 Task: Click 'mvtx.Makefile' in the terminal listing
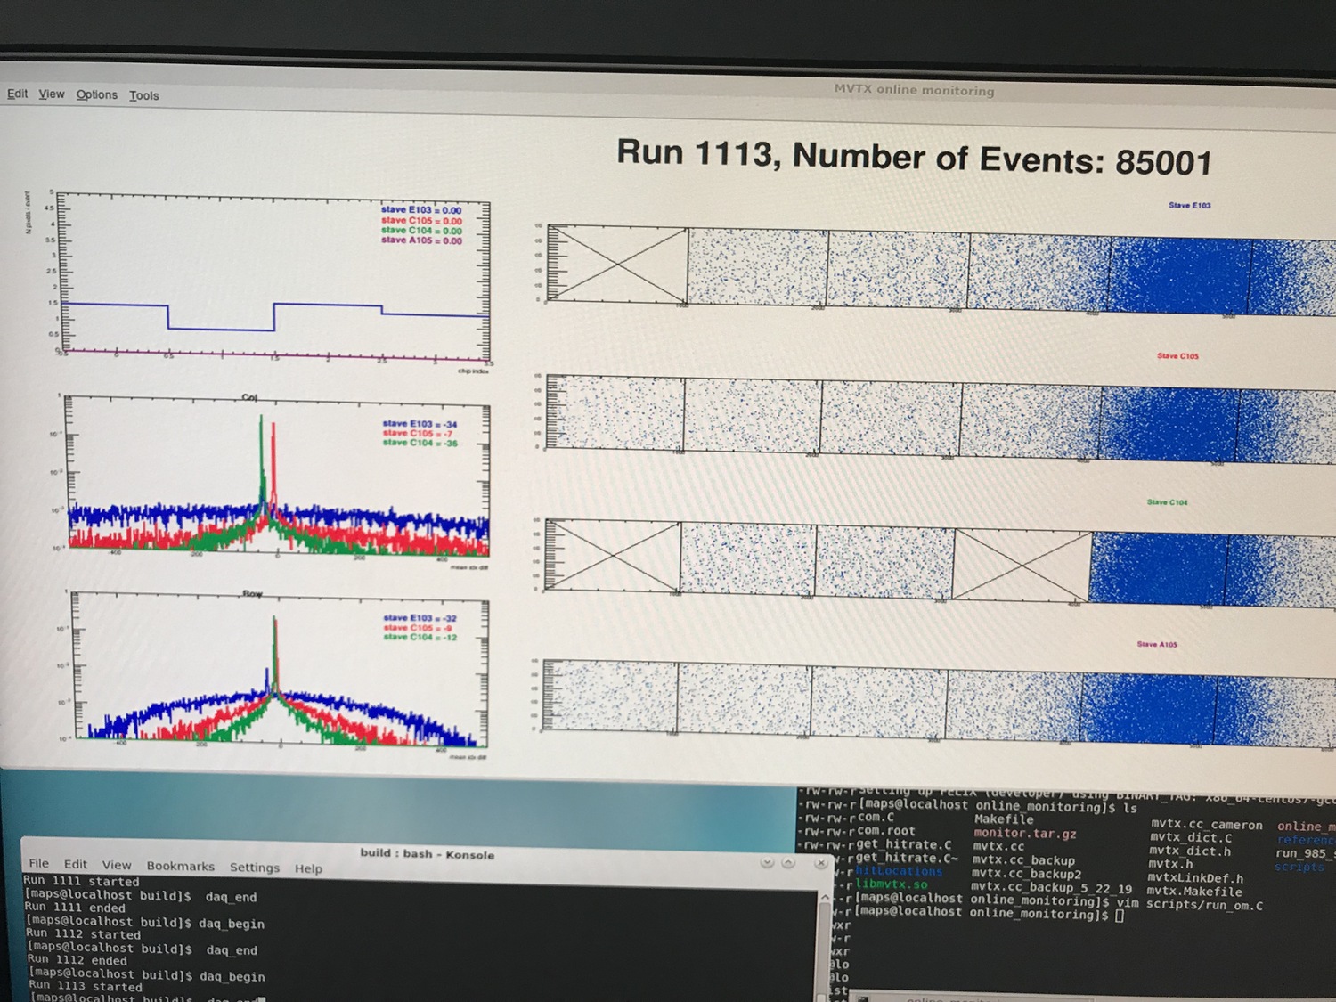(x=1194, y=892)
